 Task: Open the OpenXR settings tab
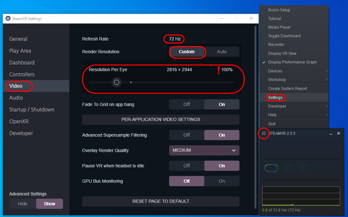pos(36,121)
